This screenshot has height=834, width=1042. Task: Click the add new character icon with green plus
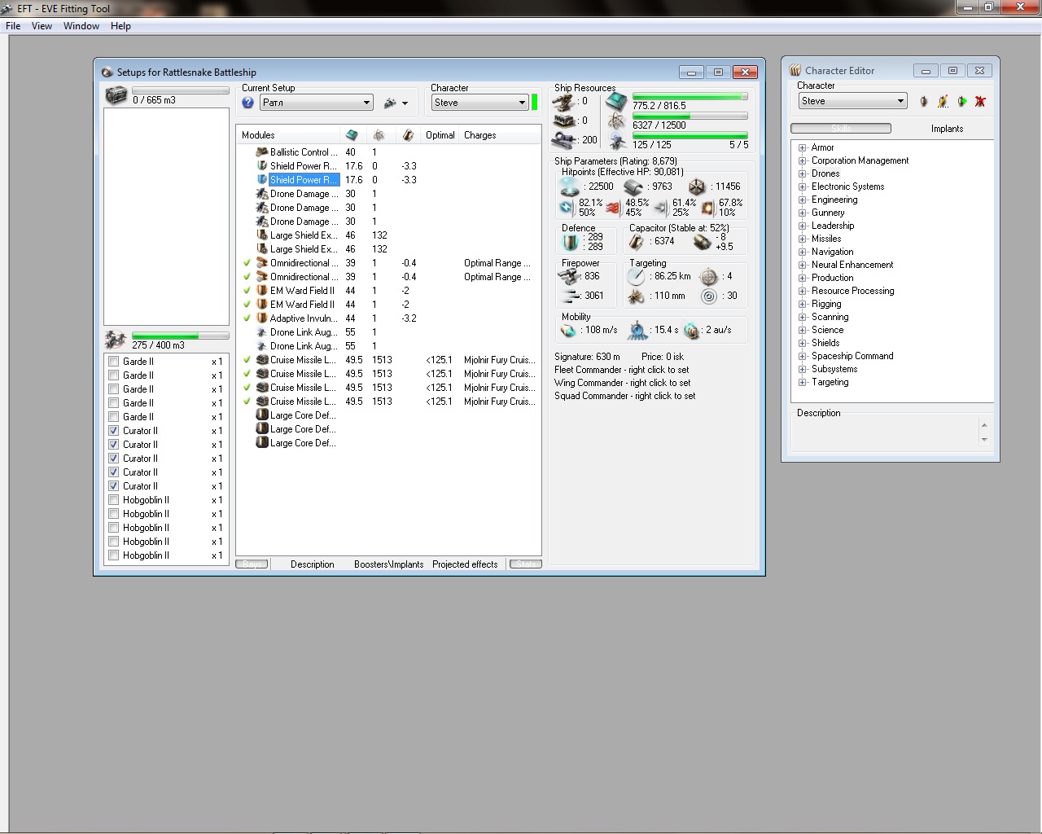[x=961, y=102]
